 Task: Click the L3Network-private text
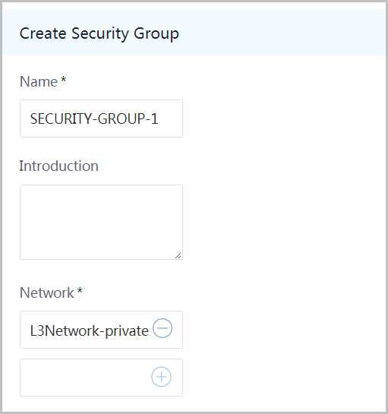click(89, 331)
